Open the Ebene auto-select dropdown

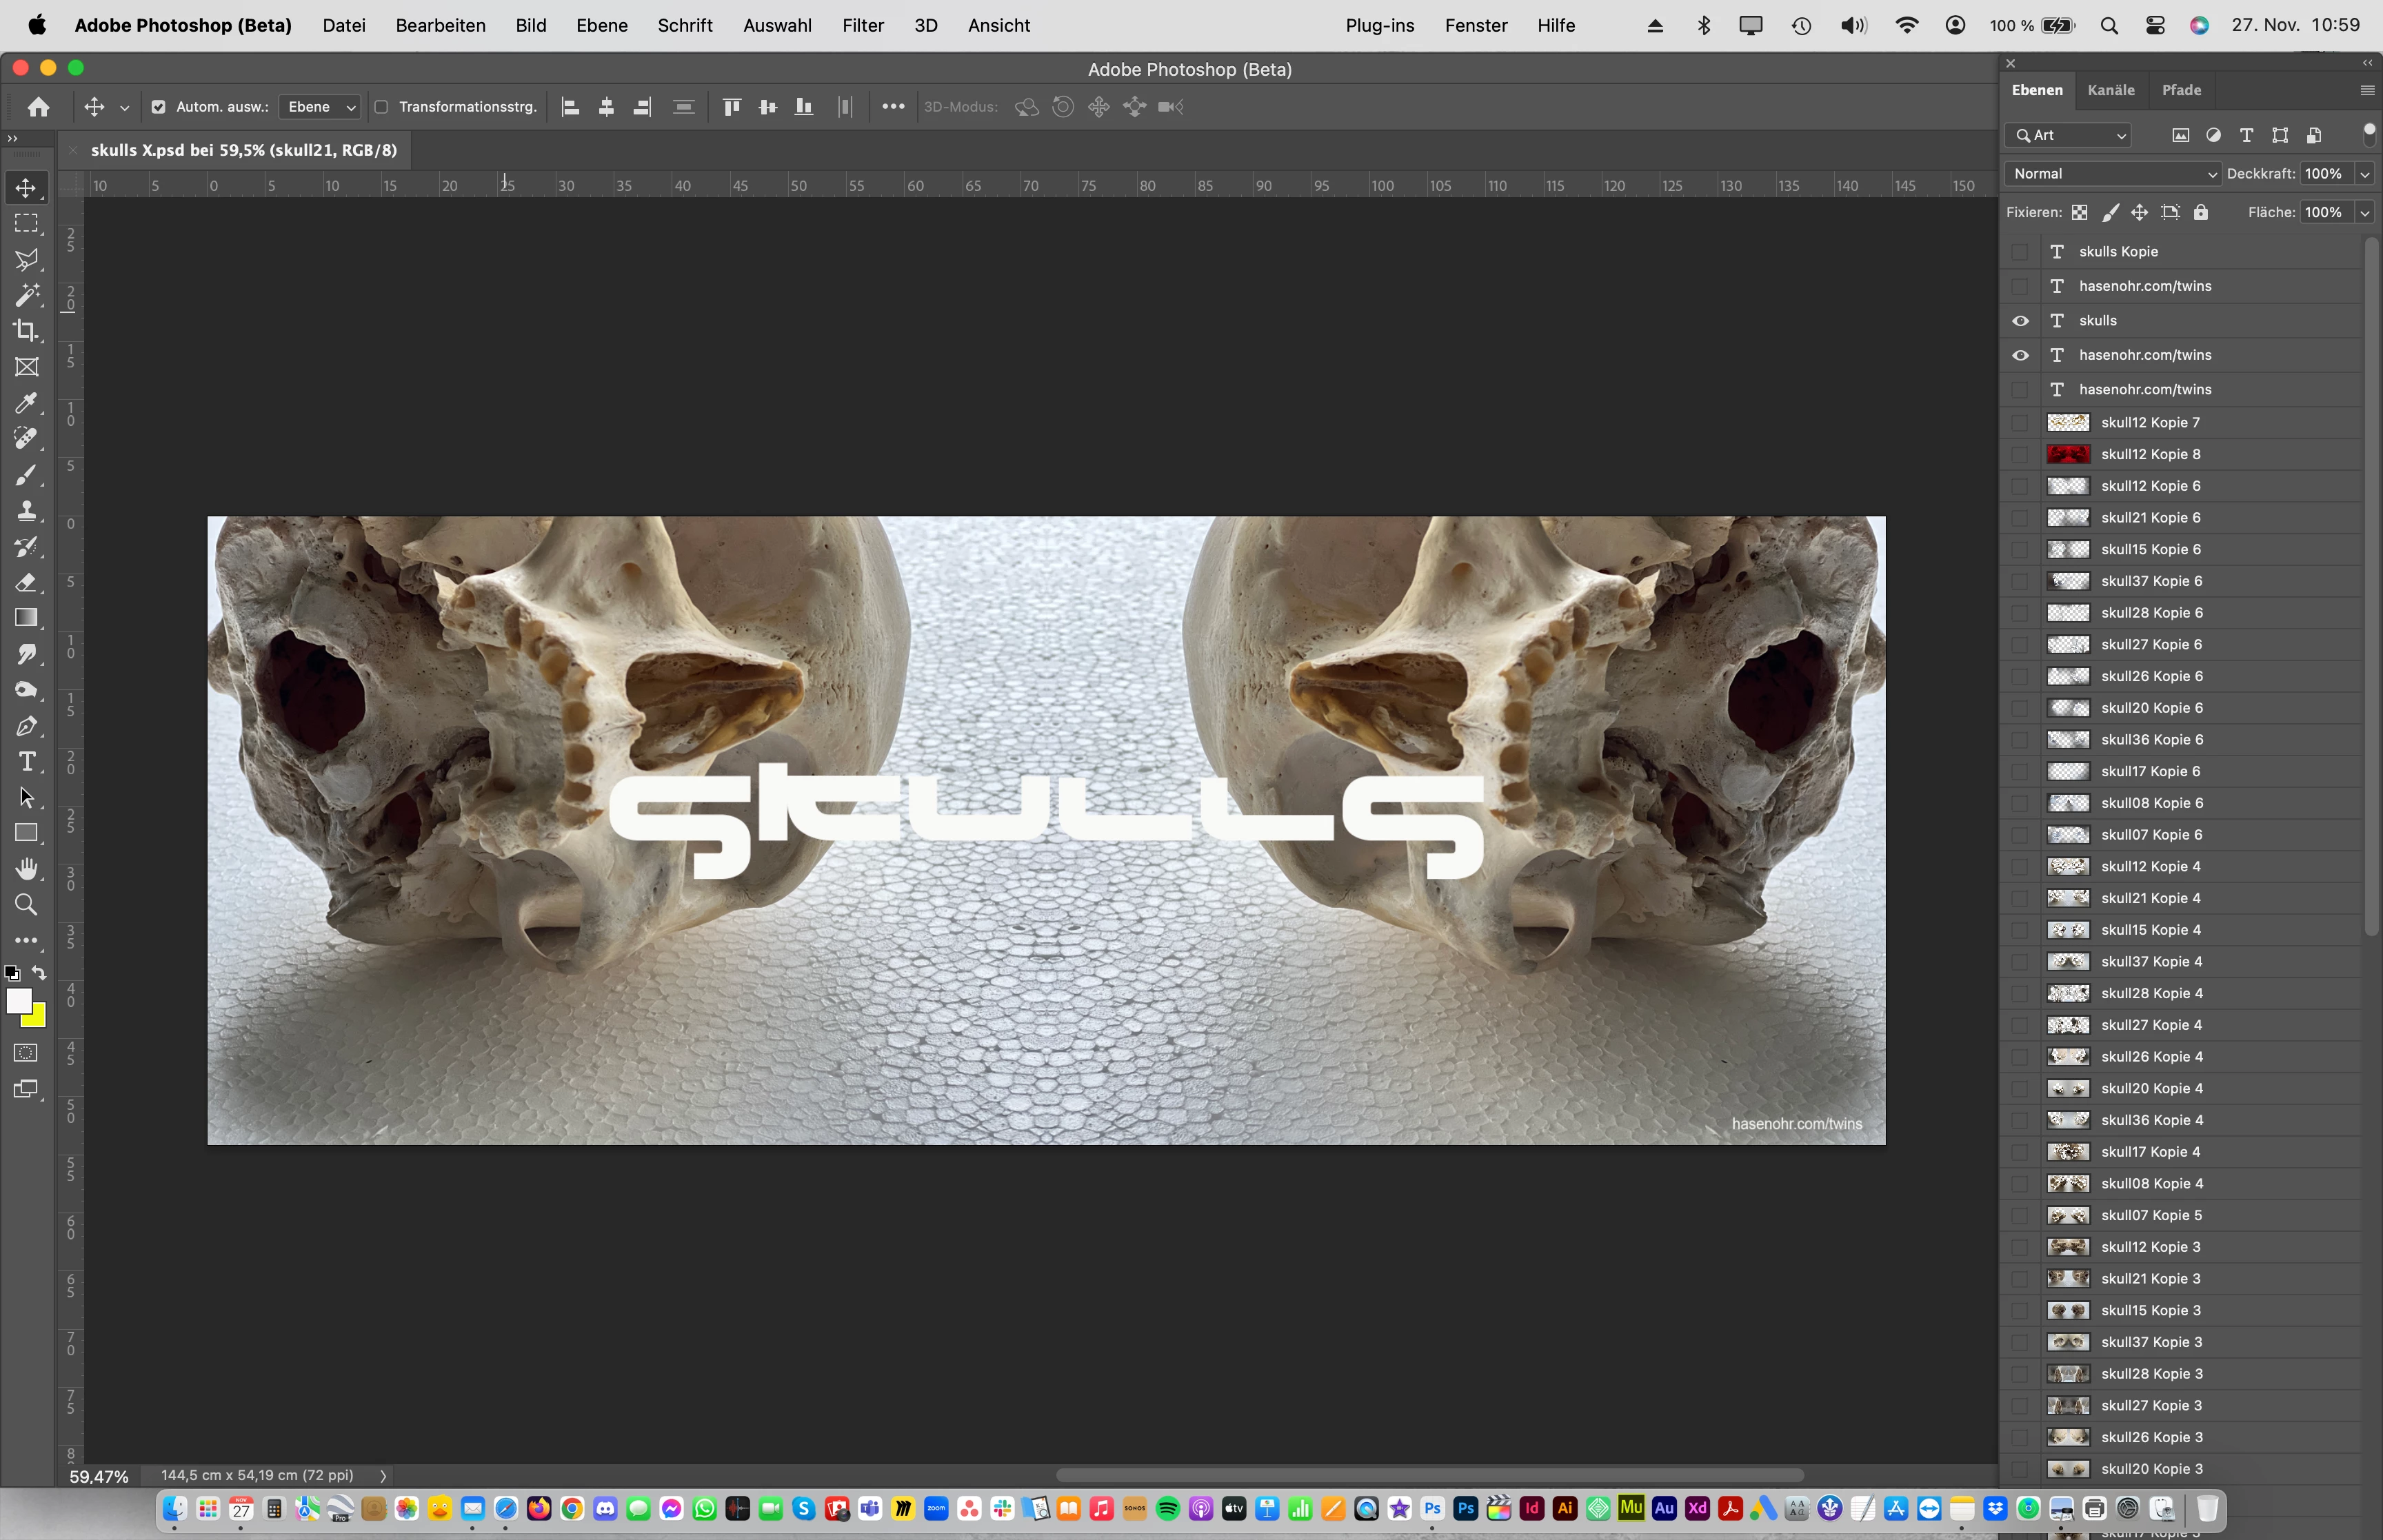319,107
